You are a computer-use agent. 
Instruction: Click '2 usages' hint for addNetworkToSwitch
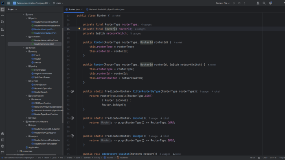coord(165,154)
